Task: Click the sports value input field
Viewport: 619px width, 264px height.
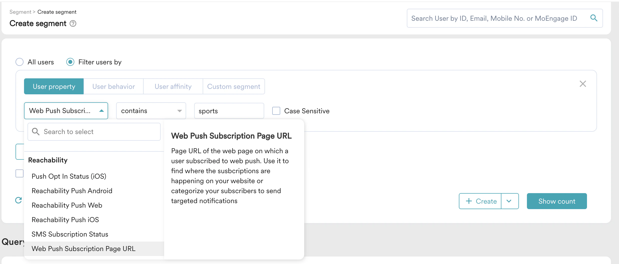Action: tap(229, 111)
